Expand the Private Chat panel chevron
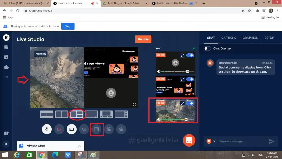Screen dimensions: 282x159 [80, 146]
